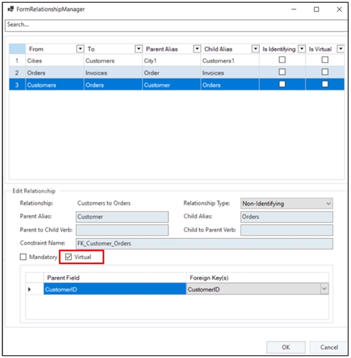
Task: Check Is Identifying for the Cities row
Action: tap(282, 60)
